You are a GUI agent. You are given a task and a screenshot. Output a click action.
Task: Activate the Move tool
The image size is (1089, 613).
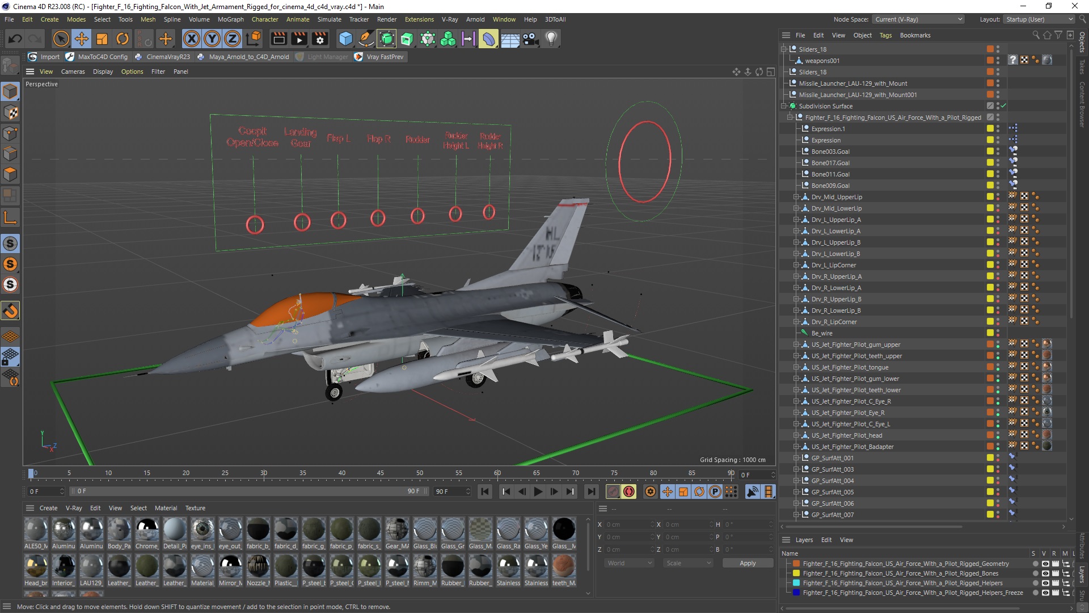pos(82,39)
